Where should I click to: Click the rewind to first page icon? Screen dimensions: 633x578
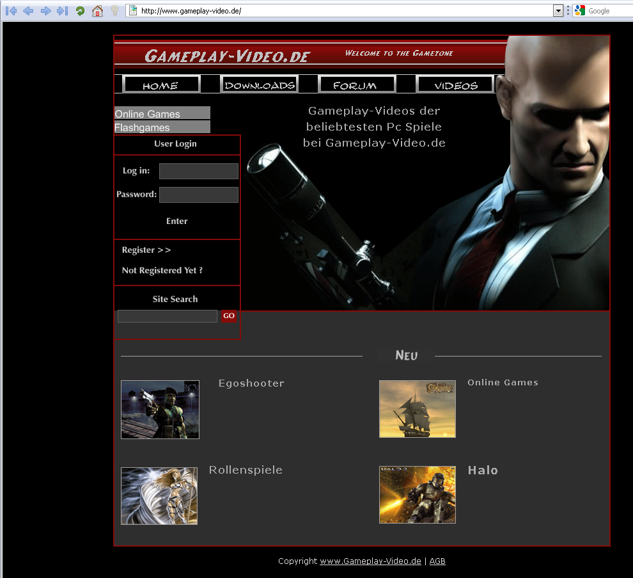(x=12, y=10)
